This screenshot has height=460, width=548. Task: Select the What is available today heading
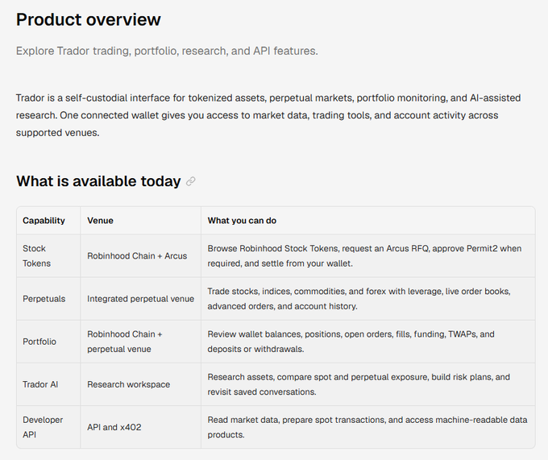pos(98,181)
